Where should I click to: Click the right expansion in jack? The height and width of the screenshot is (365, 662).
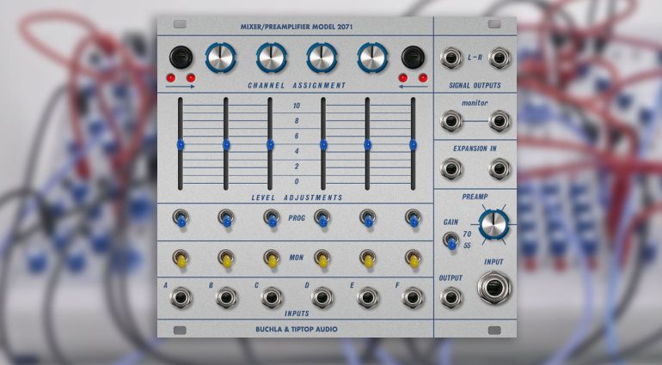(500, 169)
